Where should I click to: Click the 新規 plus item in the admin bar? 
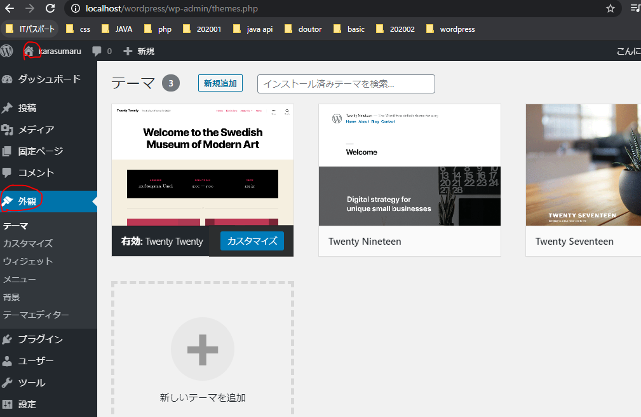coord(139,51)
